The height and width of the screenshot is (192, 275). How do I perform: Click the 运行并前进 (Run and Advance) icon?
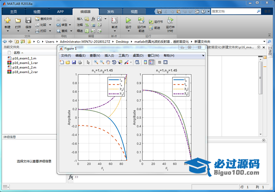(x=142, y=20)
